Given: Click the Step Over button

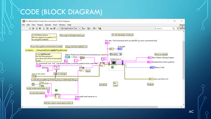Looking at the screenshot, I should tap(54, 28).
